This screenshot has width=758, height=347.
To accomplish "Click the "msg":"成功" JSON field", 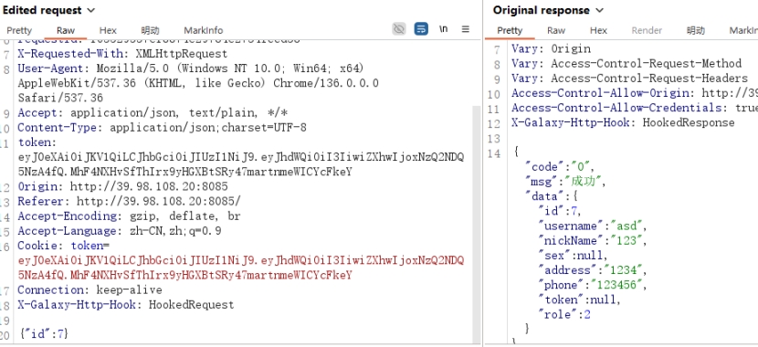I will (565, 182).
